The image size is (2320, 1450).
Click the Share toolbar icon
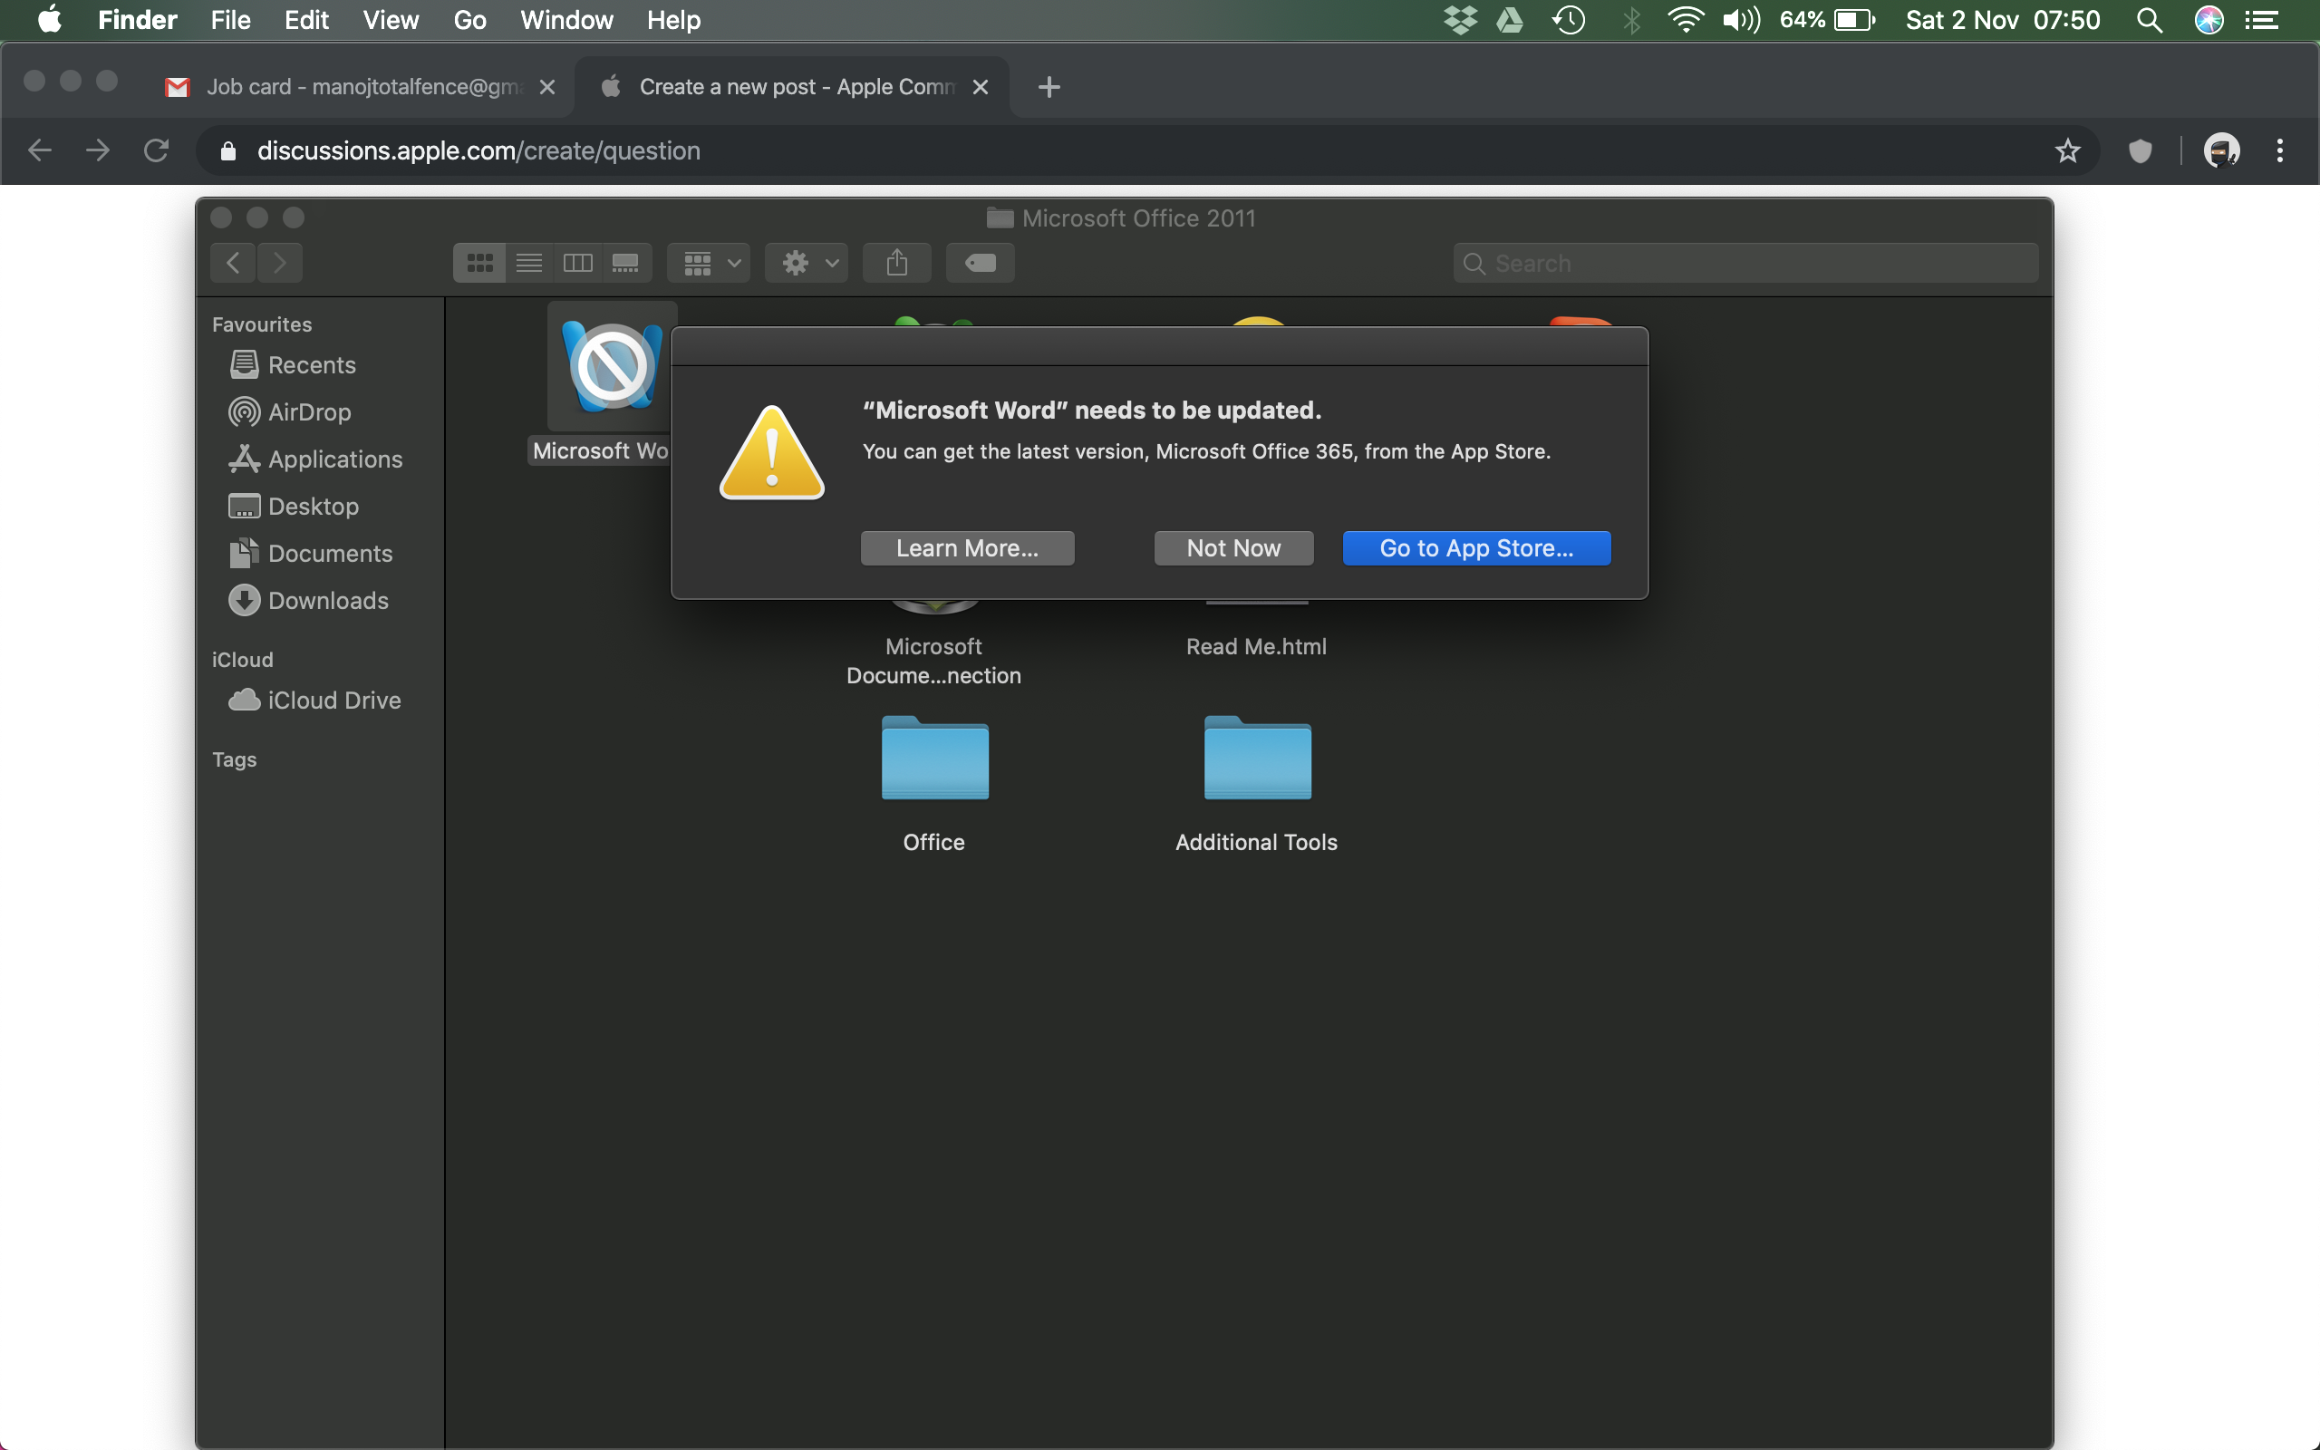tap(896, 263)
